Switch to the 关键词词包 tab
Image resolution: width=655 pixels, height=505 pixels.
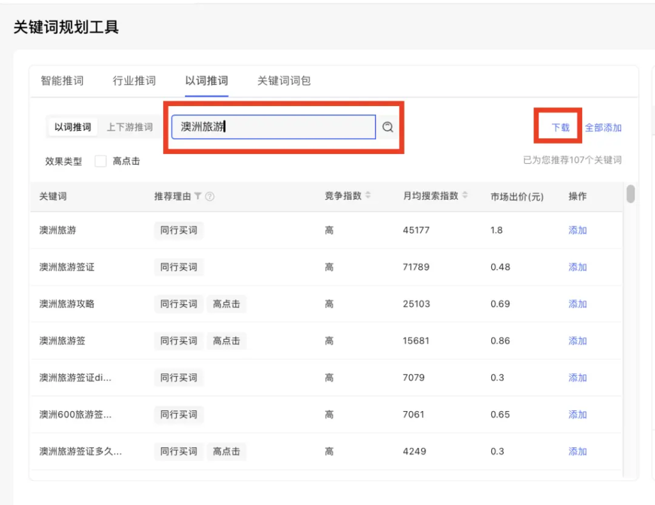click(x=283, y=81)
